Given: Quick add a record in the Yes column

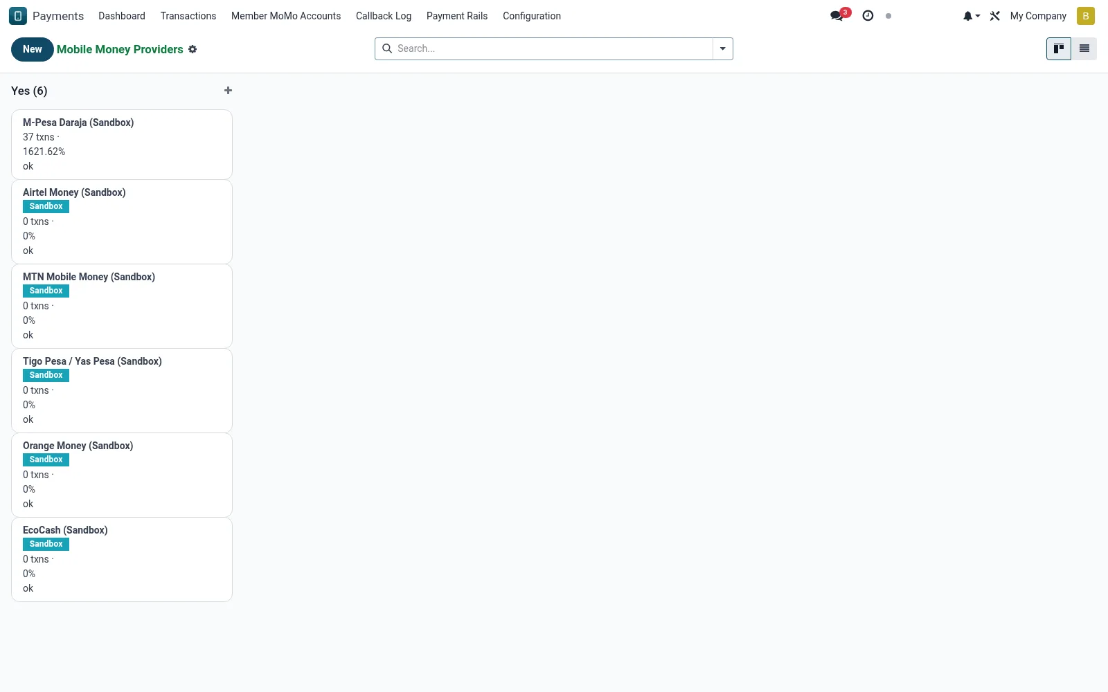Looking at the screenshot, I should click(x=228, y=91).
